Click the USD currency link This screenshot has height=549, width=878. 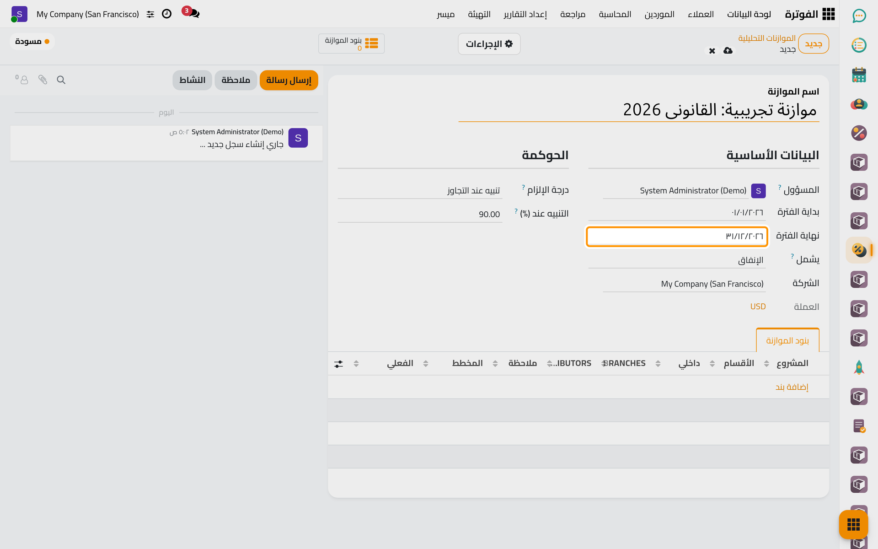click(758, 307)
